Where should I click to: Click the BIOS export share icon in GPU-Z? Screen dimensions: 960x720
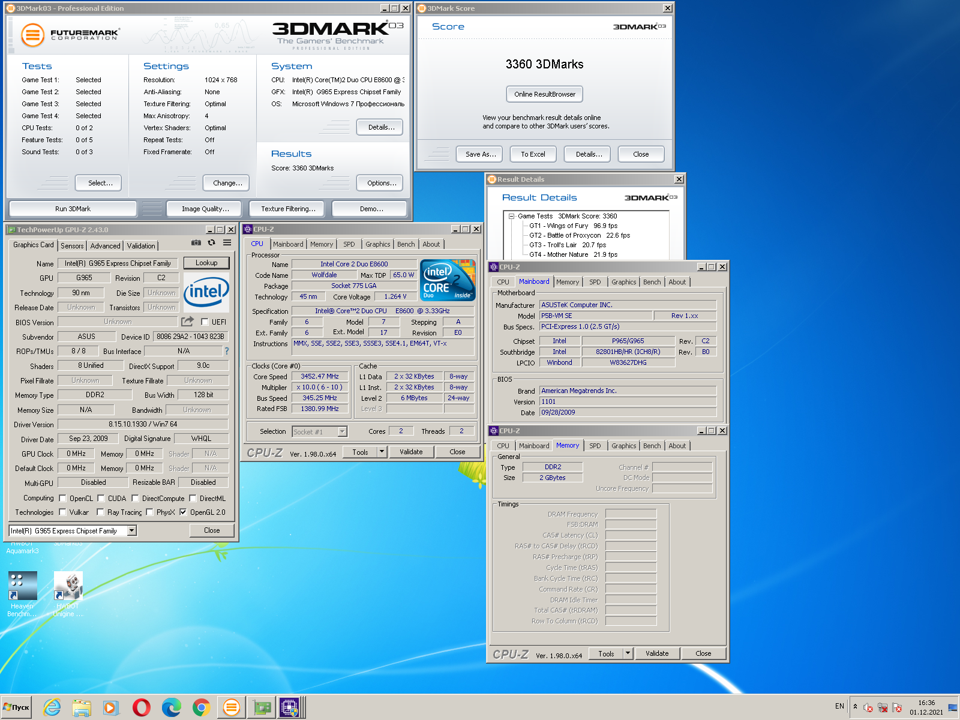tap(188, 322)
